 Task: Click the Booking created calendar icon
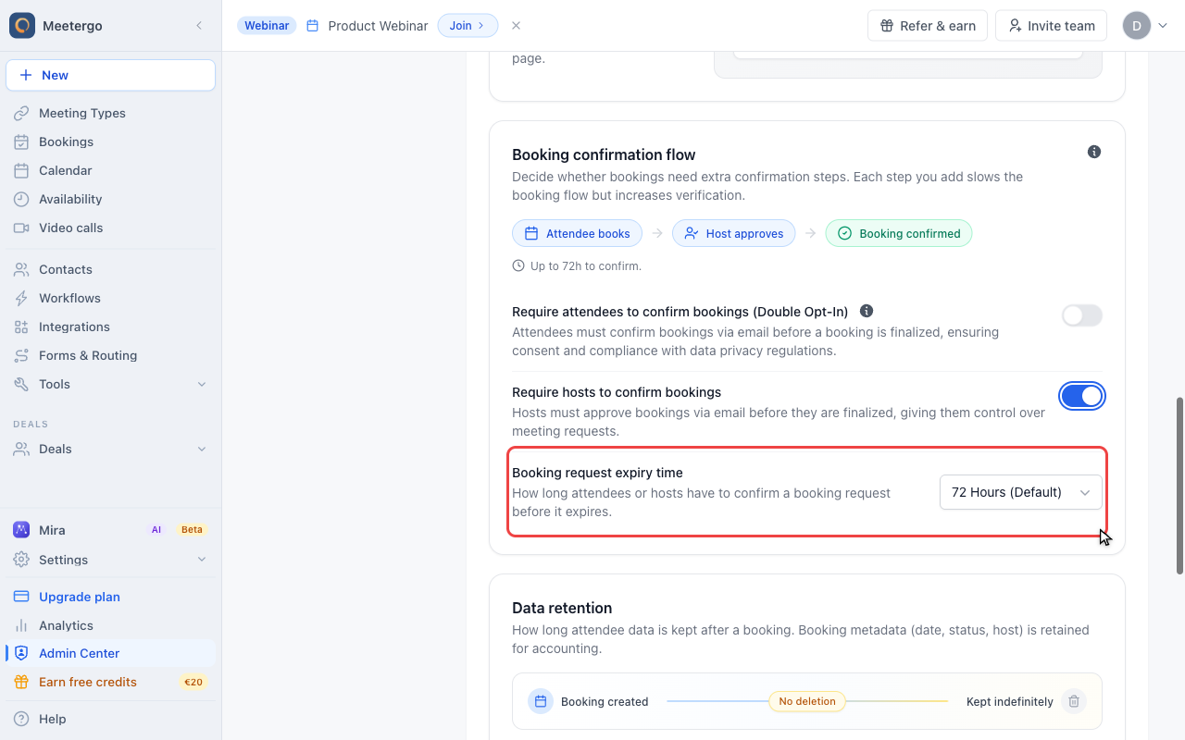click(x=541, y=701)
